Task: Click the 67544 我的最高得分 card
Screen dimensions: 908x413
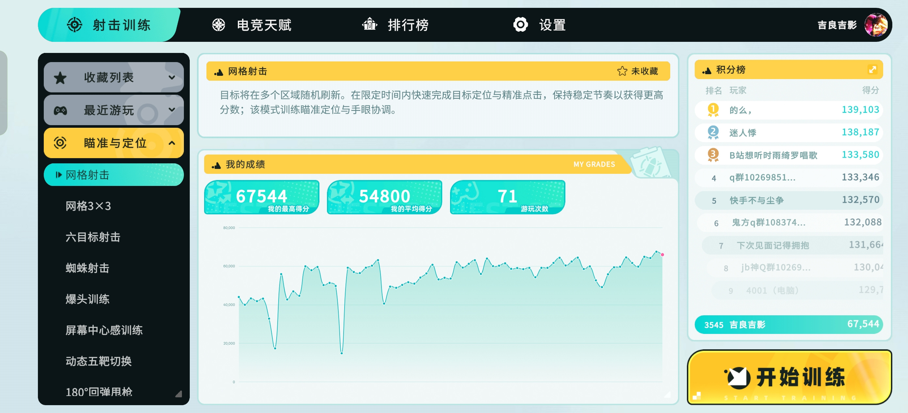Action: pyautogui.click(x=262, y=197)
